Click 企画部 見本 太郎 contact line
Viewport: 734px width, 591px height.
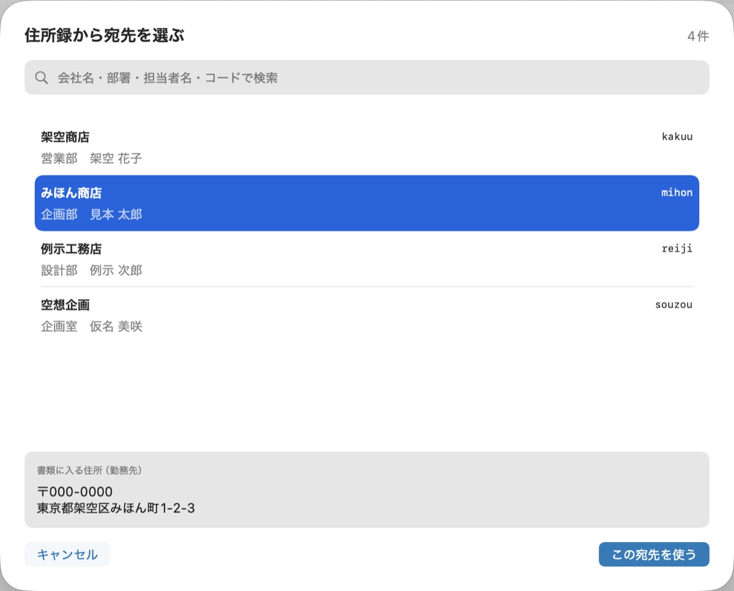(x=91, y=215)
